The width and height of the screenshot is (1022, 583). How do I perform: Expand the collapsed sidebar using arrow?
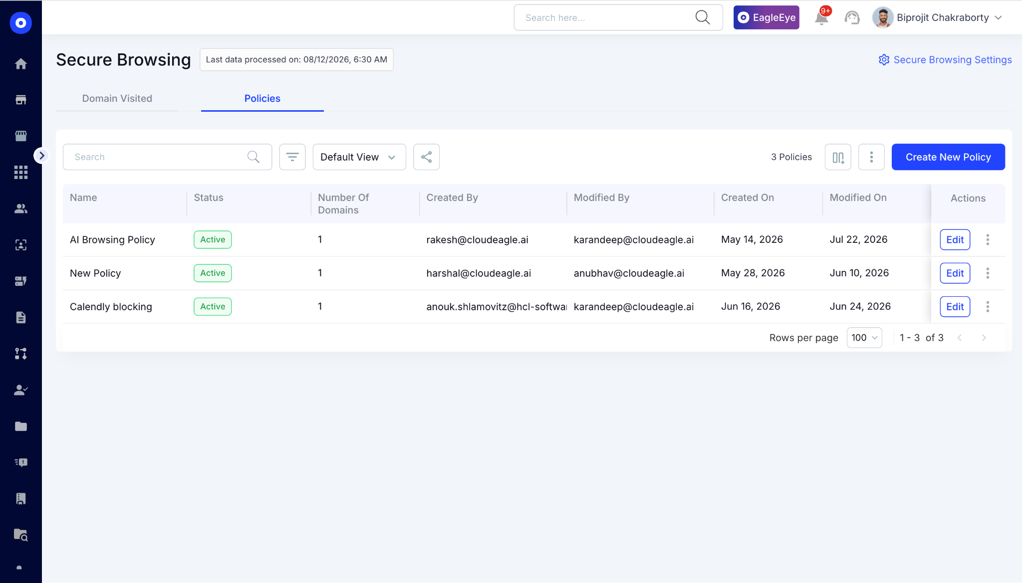pos(41,156)
